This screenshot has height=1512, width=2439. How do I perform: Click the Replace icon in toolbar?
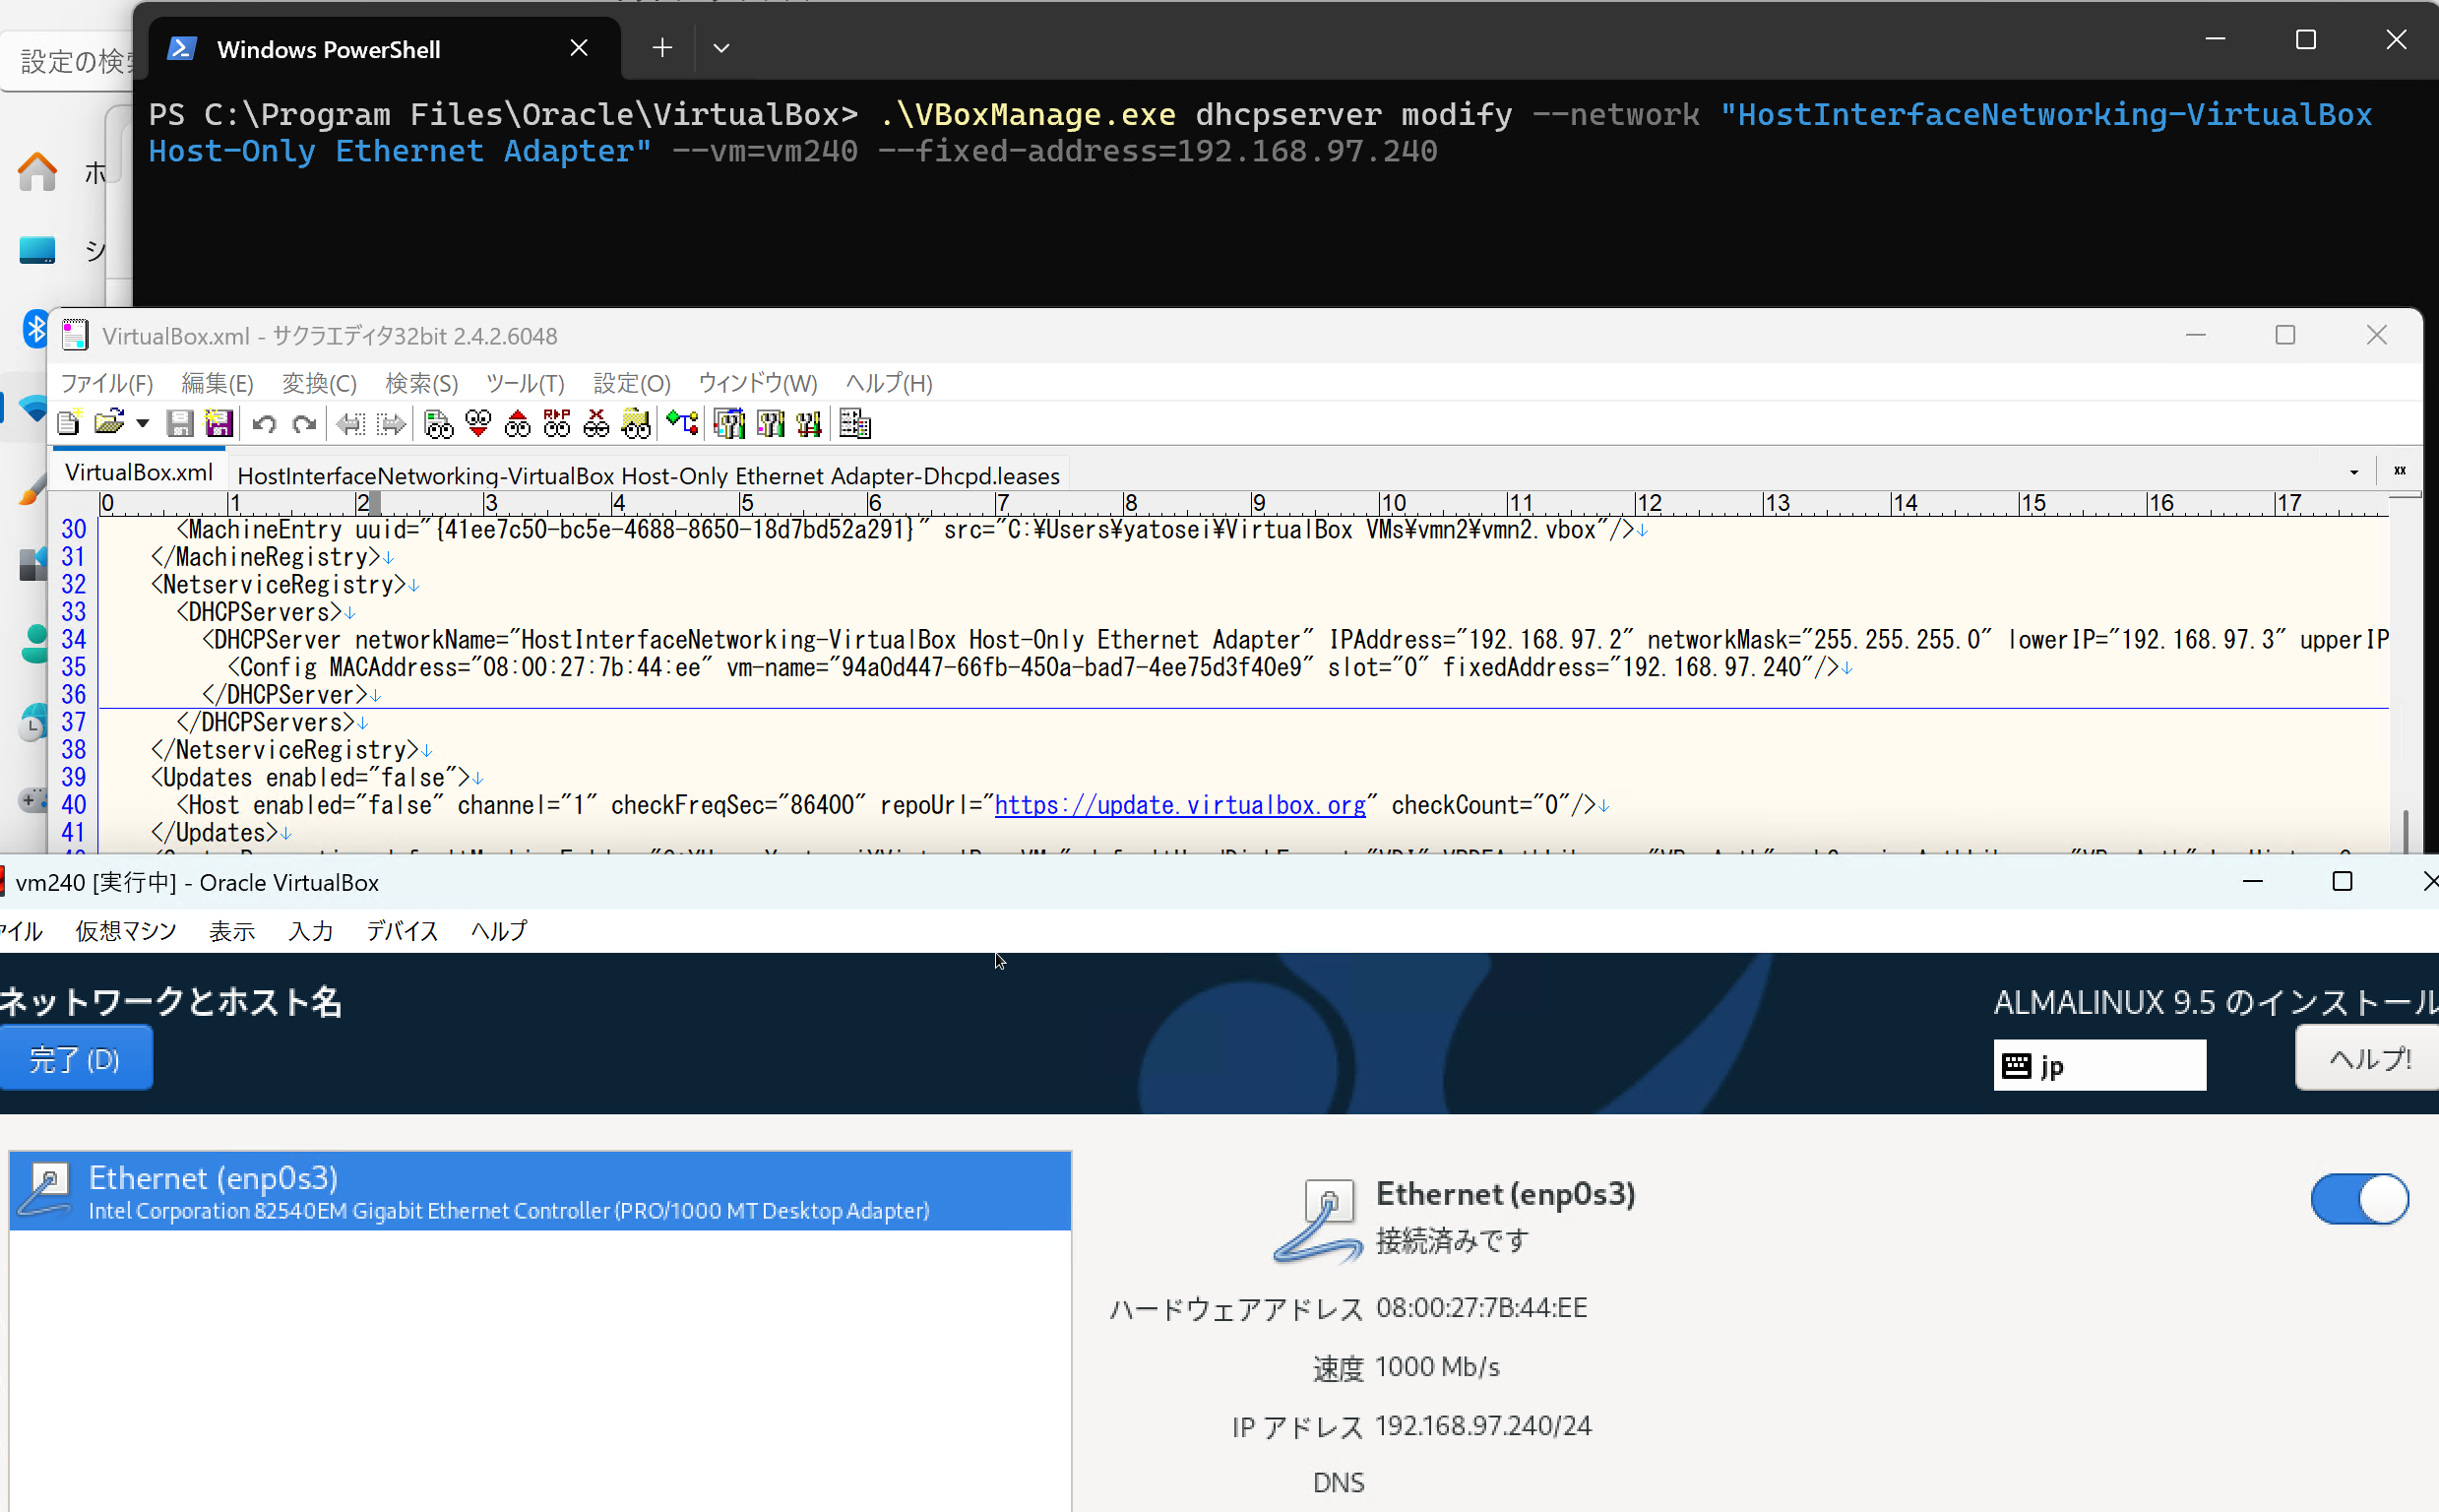pyautogui.click(x=557, y=424)
